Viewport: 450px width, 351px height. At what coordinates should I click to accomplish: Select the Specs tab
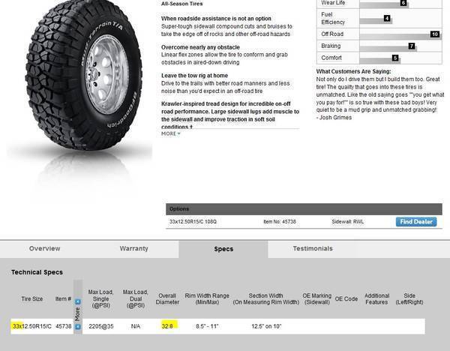tap(223, 249)
